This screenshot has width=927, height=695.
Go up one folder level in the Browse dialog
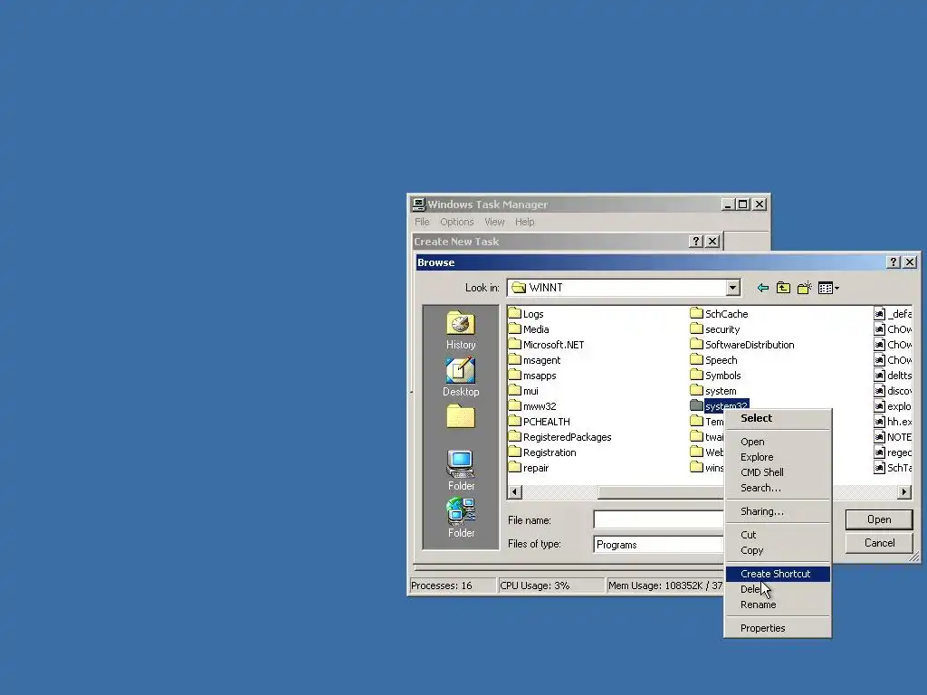click(x=783, y=288)
